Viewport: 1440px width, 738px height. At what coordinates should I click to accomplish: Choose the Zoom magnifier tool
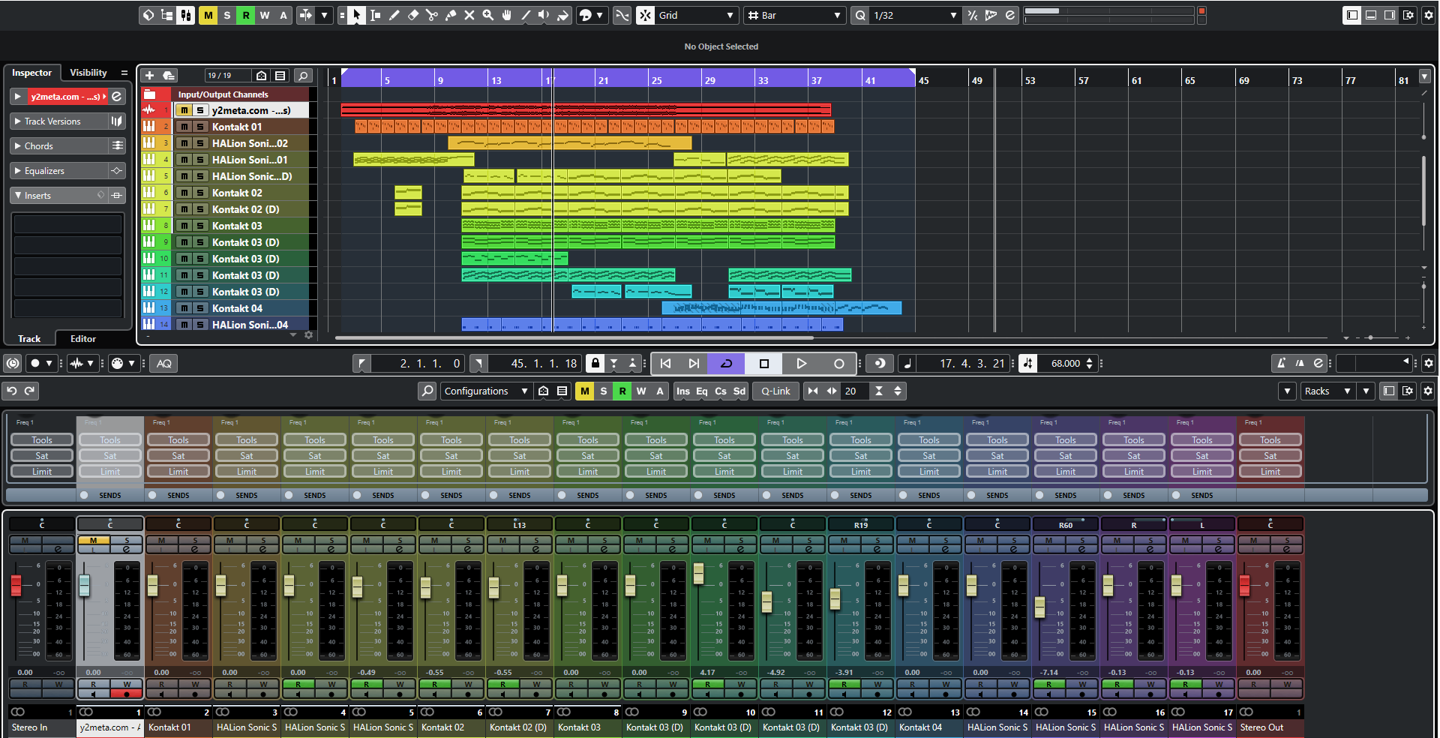488,15
